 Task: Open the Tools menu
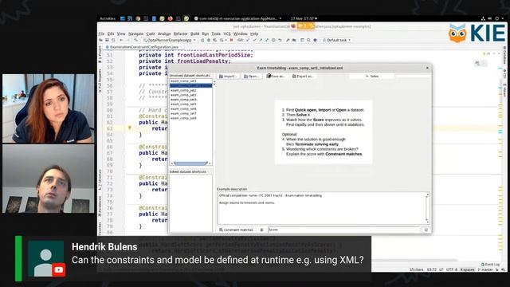[216, 33]
